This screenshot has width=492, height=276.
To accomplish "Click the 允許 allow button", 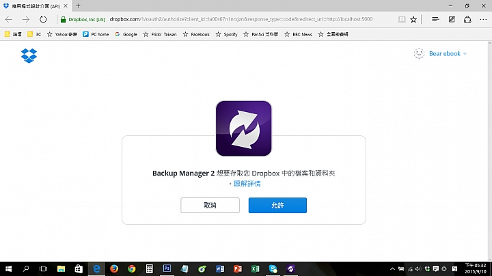I will 277,205.
